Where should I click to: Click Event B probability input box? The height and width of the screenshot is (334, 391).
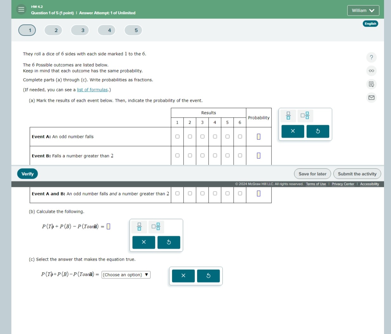point(259,156)
